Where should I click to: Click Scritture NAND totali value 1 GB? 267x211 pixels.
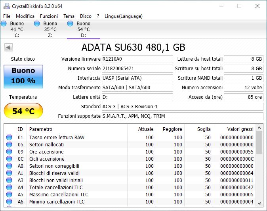[x=244, y=78]
